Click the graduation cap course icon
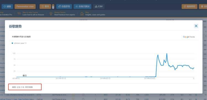207x100 pixels. (x=19, y=14)
